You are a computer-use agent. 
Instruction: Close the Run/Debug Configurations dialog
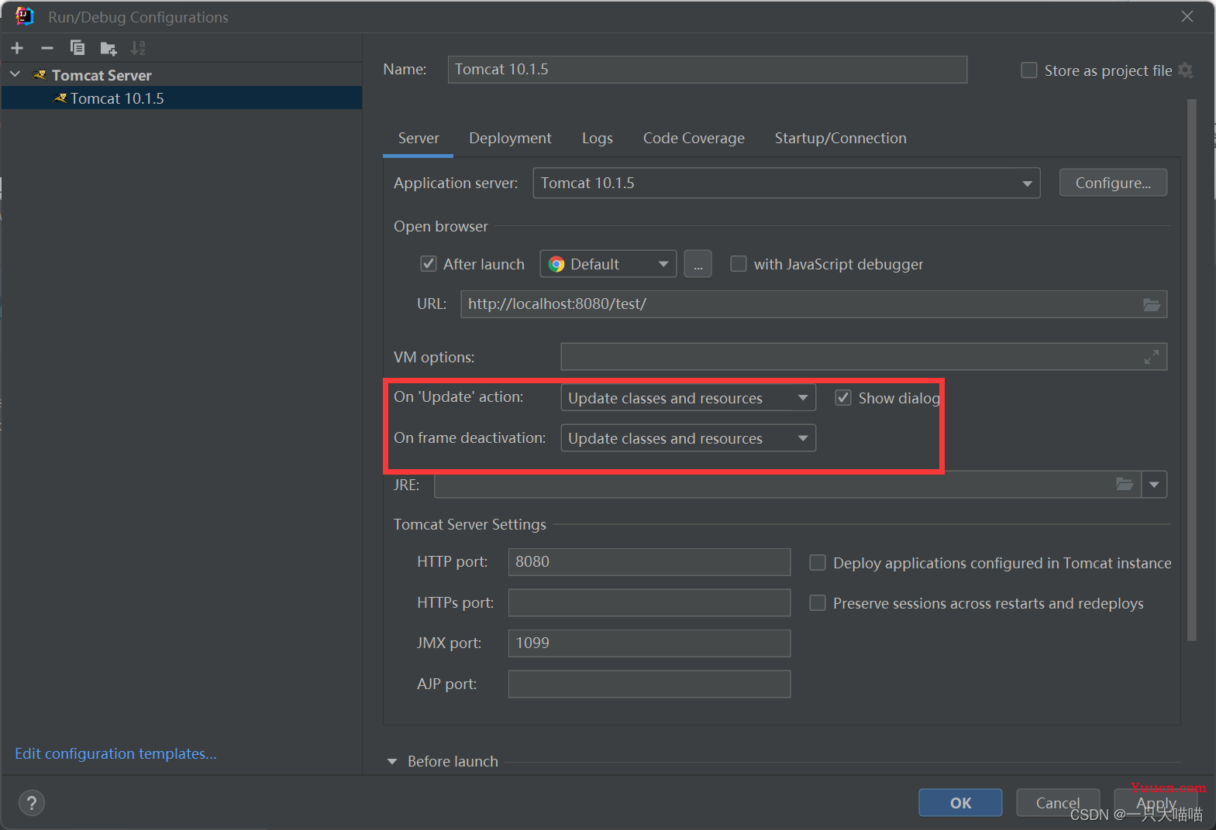coord(1187,16)
